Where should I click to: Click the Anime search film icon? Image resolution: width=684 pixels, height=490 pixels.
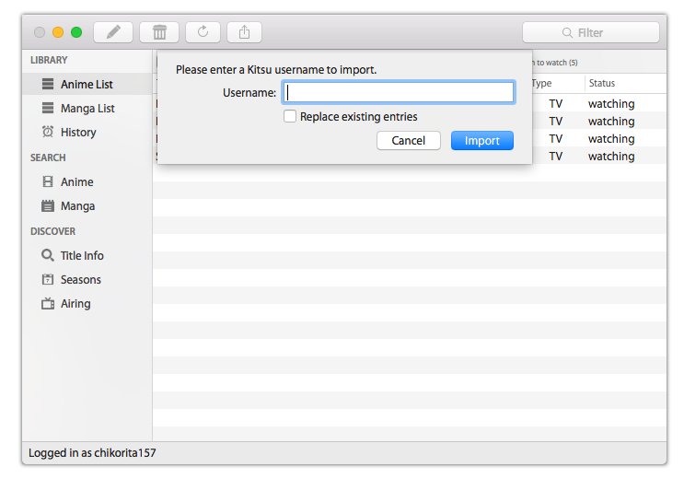tap(48, 181)
